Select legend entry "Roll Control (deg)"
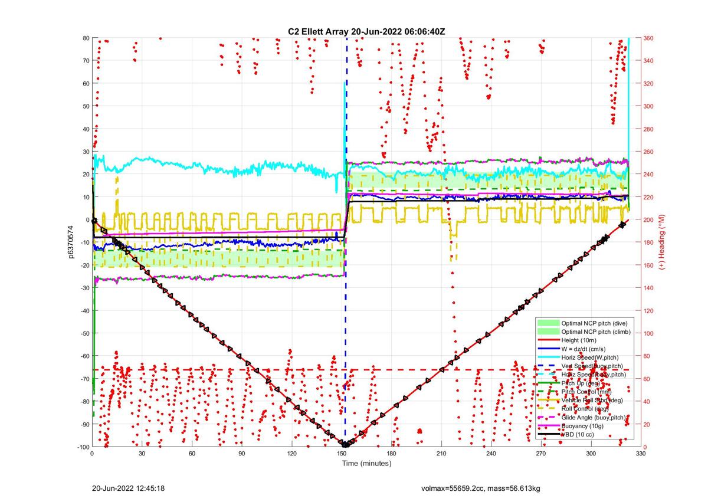Screen dimensions: 708x502 point(584,409)
